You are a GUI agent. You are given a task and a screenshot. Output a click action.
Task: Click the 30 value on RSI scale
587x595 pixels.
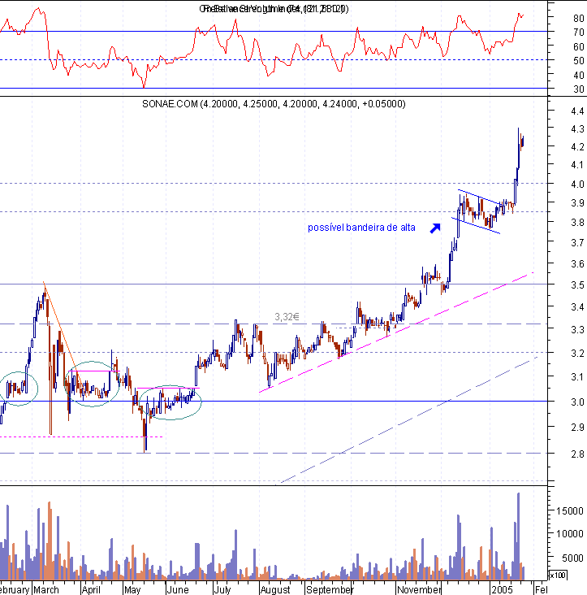point(579,89)
